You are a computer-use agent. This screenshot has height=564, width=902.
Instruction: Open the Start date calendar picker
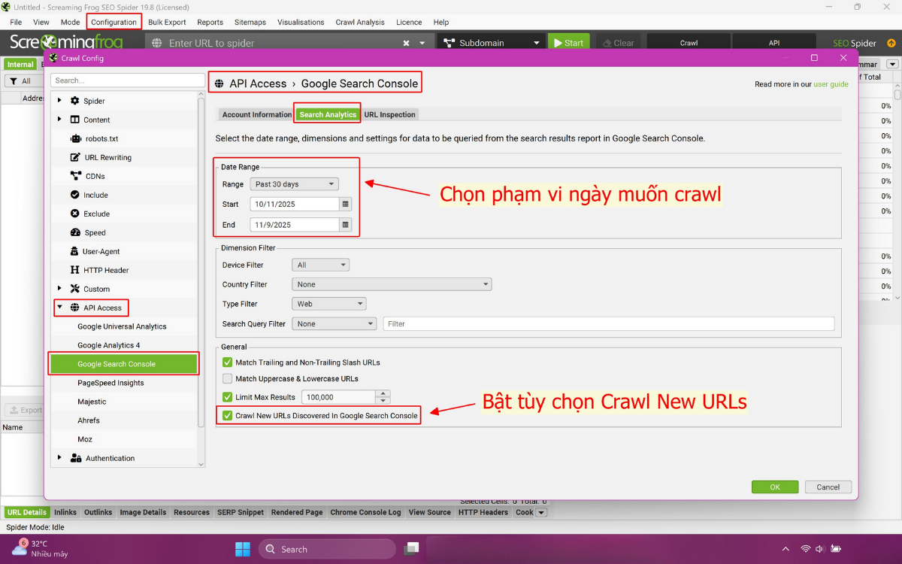(345, 204)
